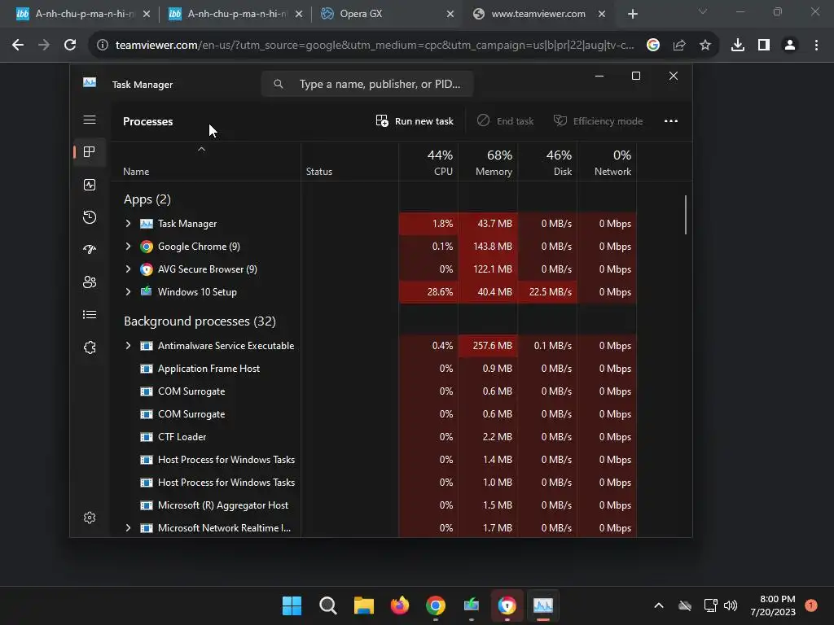Expand AVG Secure Browser (9) group
Viewport: 834px width, 625px height.
coord(128,269)
